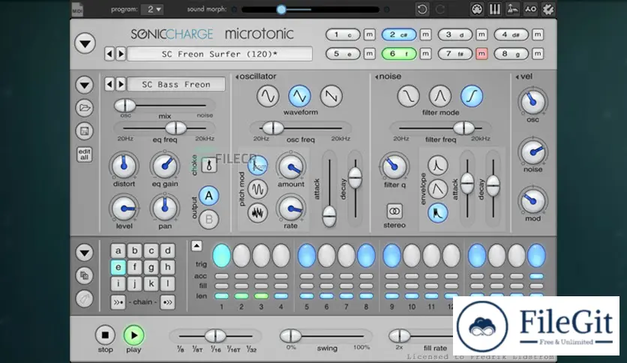Click the SC Bass Freon patch name field

[176, 84]
